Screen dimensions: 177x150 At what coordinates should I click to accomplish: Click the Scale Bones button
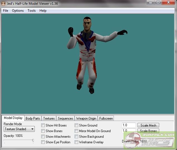click(x=148, y=131)
